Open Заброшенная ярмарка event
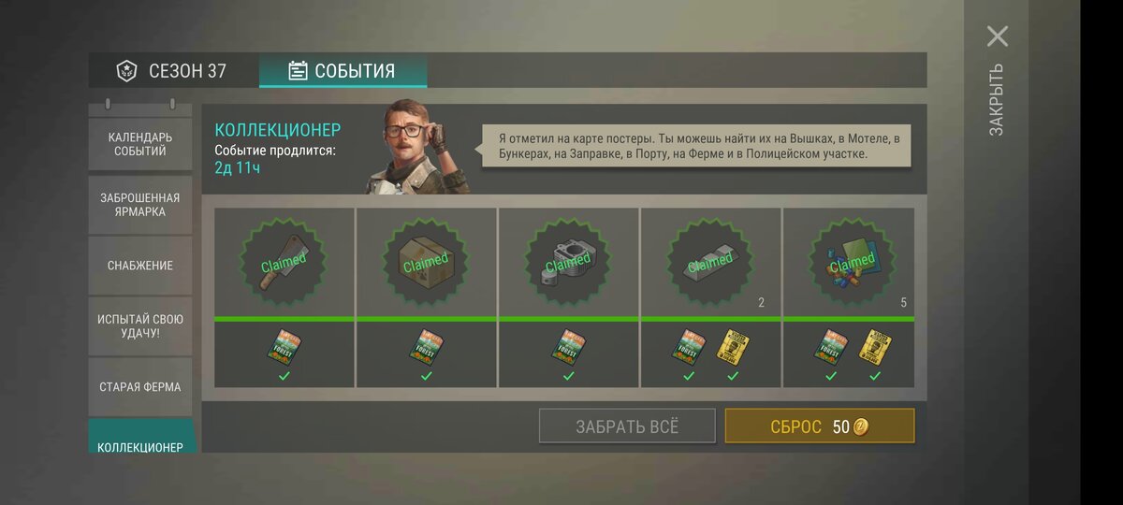 point(140,204)
